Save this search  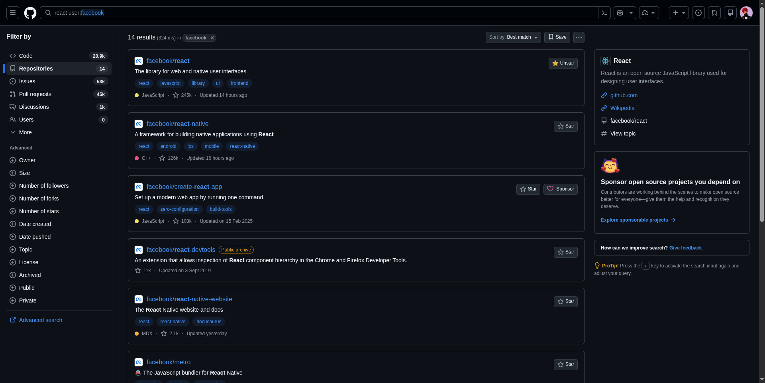point(557,37)
